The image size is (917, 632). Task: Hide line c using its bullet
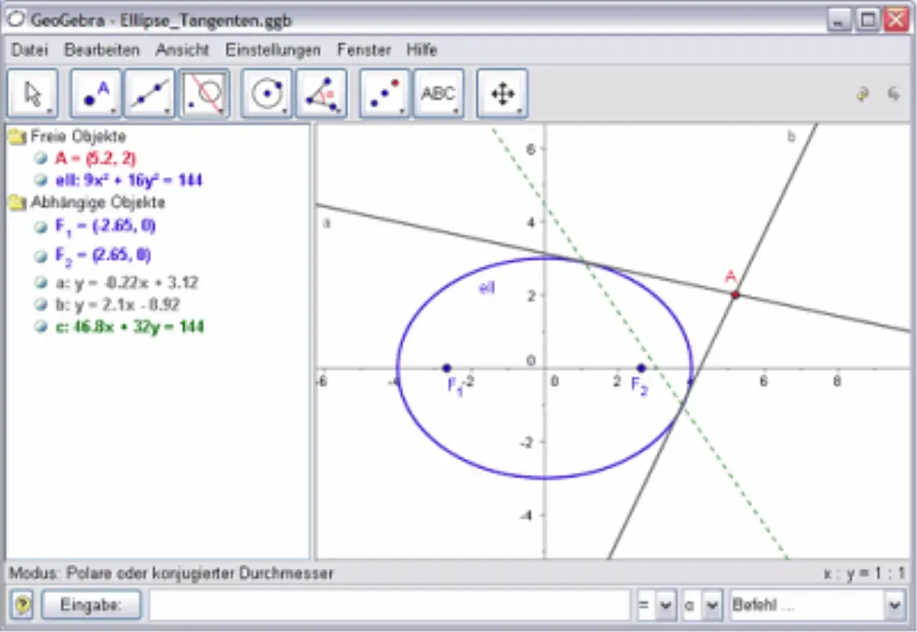41,327
